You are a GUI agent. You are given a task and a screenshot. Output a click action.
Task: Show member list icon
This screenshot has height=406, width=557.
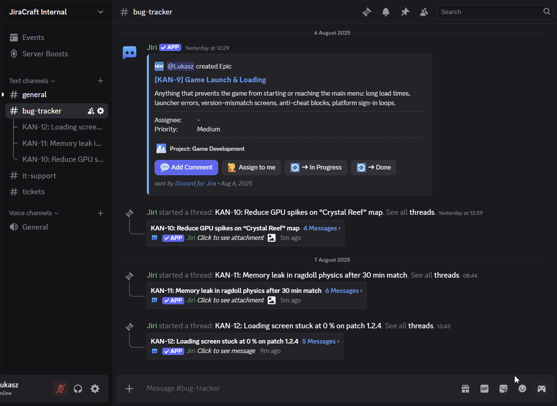click(x=424, y=12)
